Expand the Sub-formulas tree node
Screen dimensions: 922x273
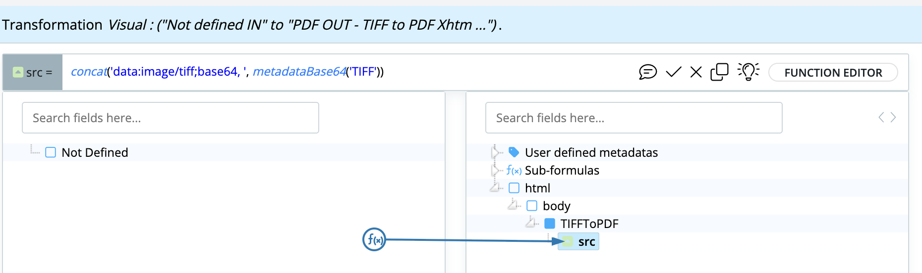tap(495, 171)
